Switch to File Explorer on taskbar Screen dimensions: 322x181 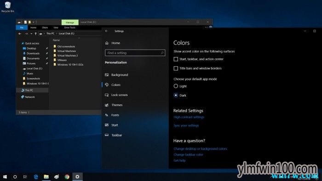[x=46, y=177]
